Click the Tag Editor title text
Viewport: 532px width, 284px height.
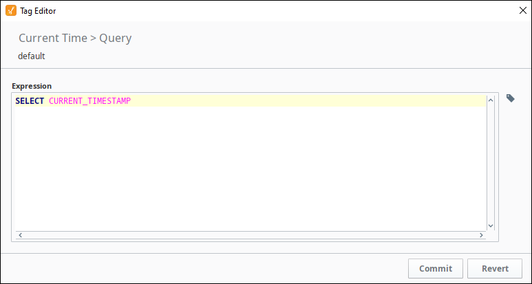[38, 11]
